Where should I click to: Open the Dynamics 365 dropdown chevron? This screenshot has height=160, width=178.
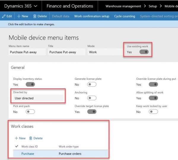point(36,6)
